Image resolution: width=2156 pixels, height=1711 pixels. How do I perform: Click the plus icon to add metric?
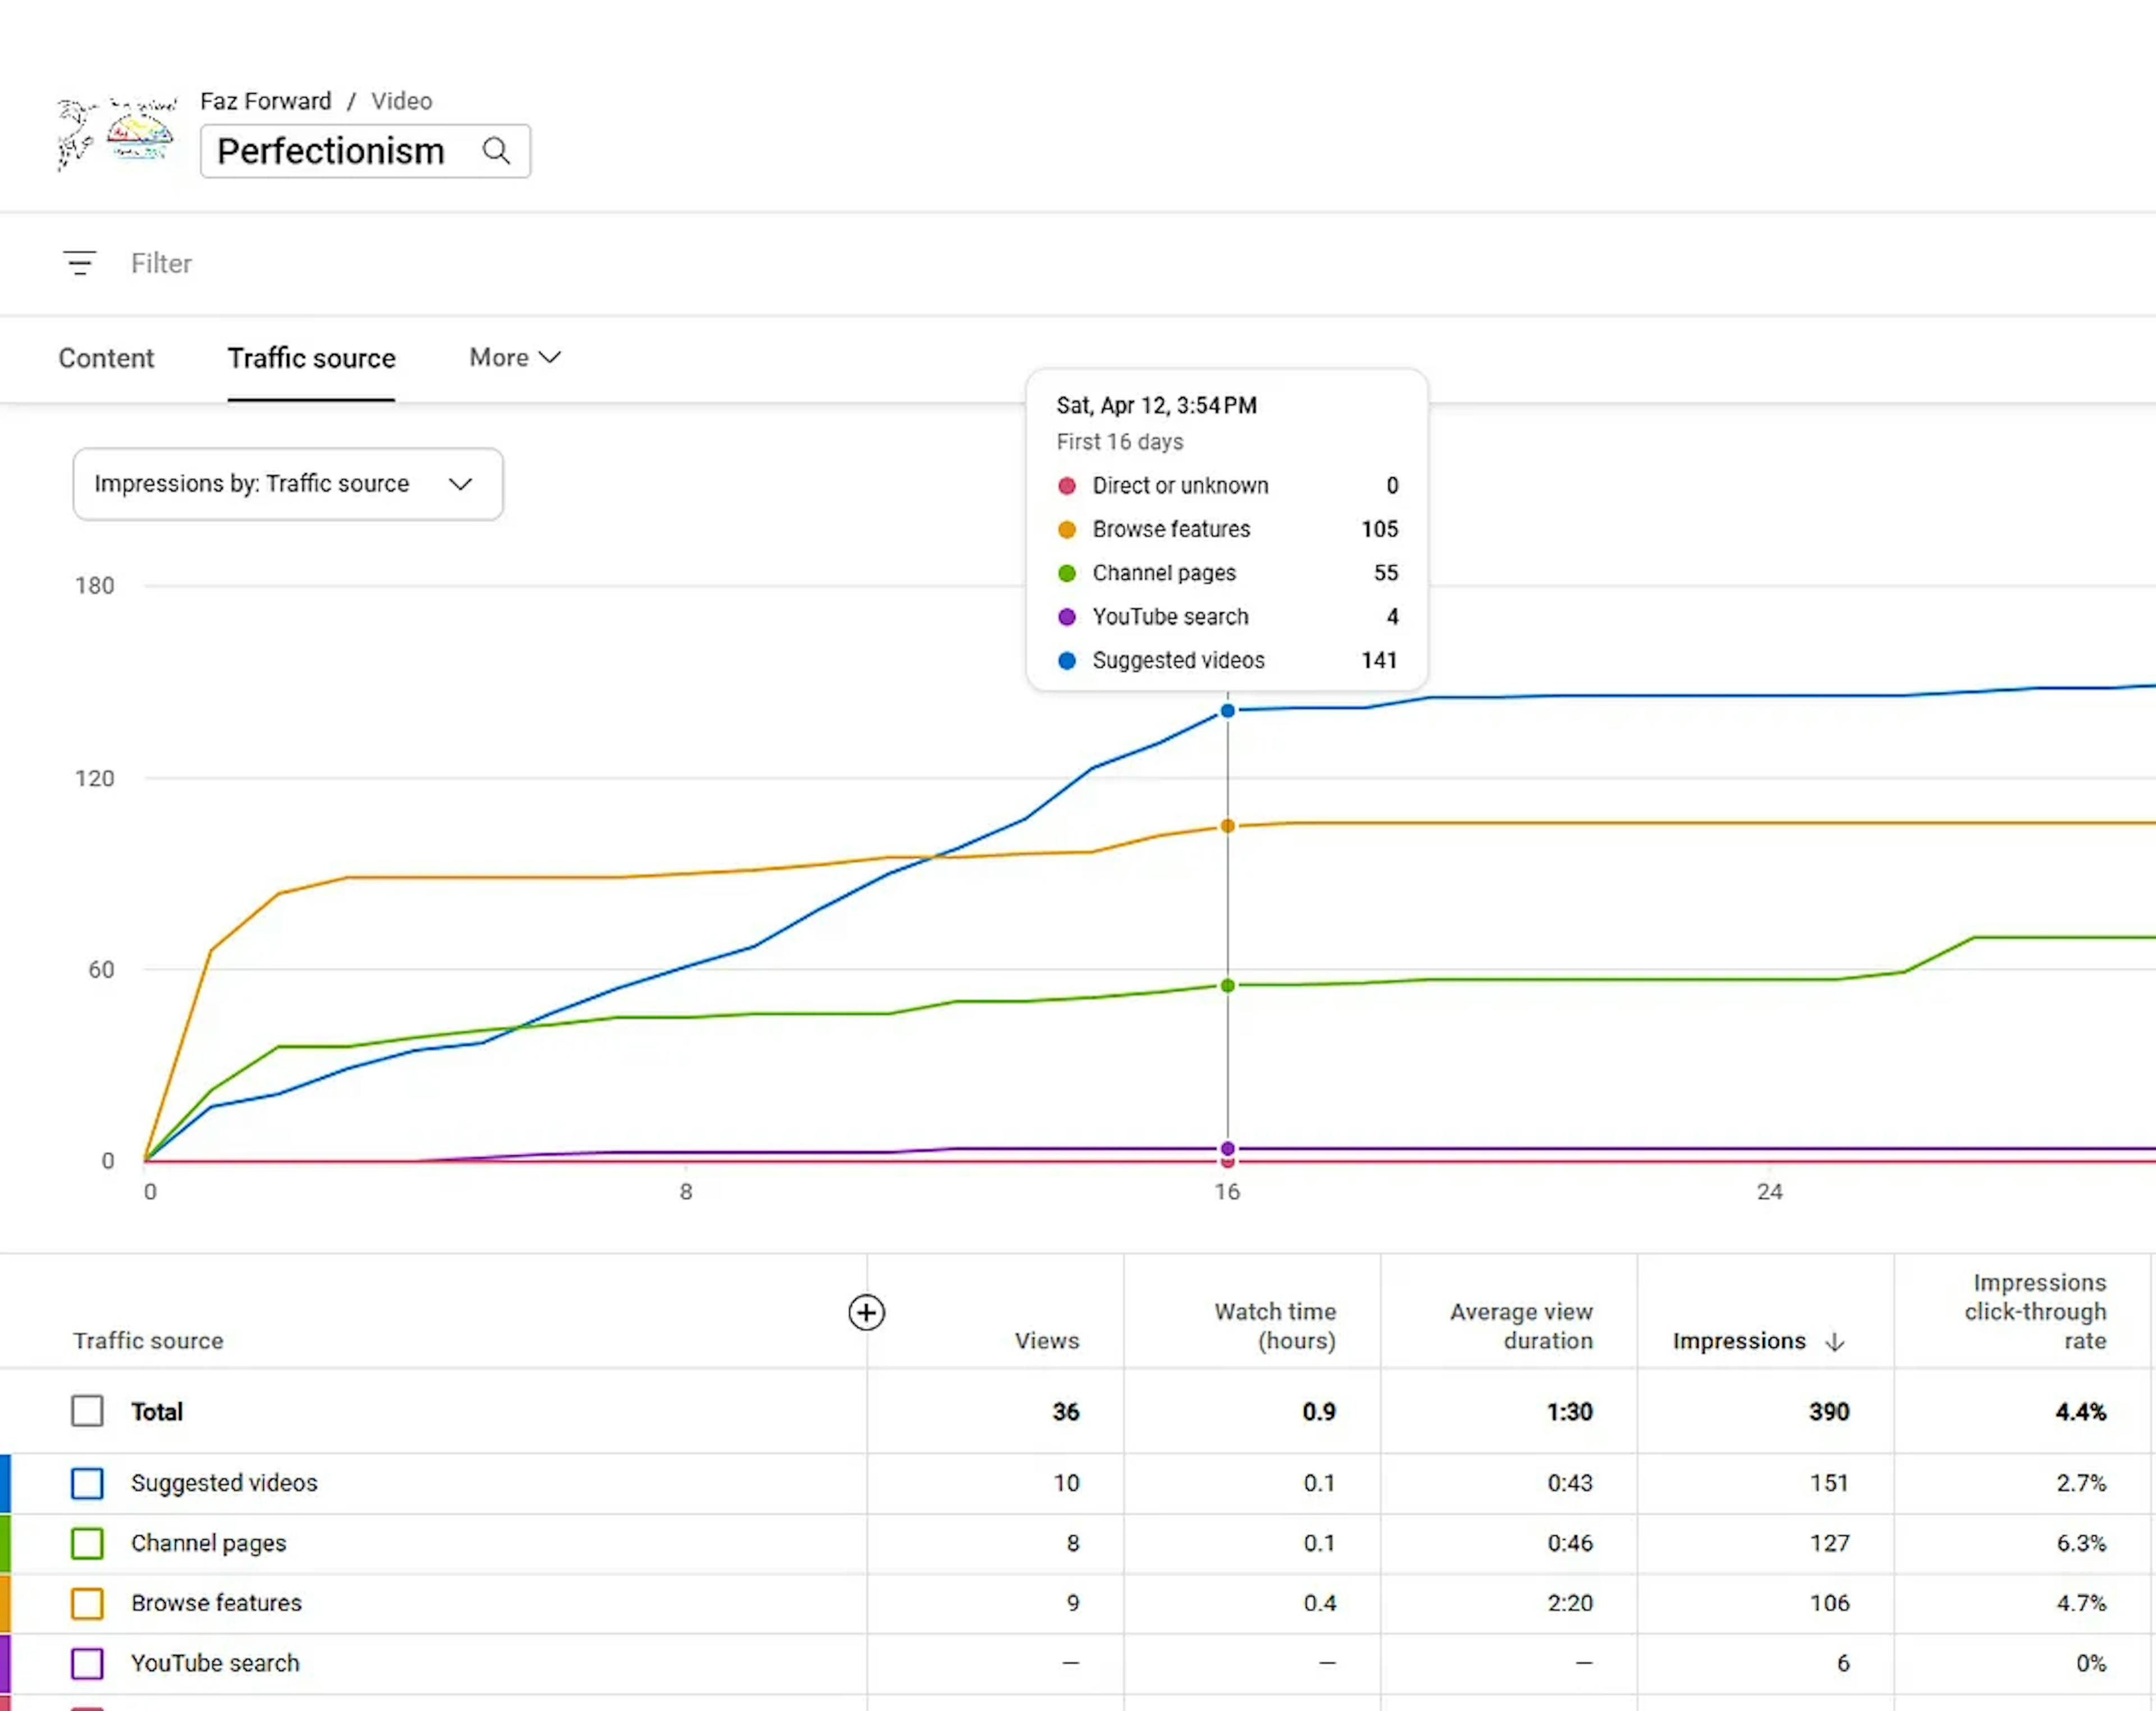pyautogui.click(x=866, y=1312)
